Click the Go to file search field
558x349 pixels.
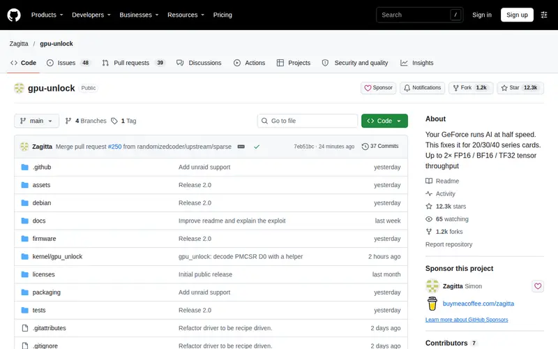[x=308, y=121]
